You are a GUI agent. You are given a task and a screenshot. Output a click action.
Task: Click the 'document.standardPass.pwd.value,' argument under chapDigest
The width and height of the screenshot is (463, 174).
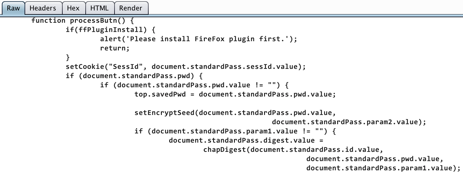(x=375, y=159)
